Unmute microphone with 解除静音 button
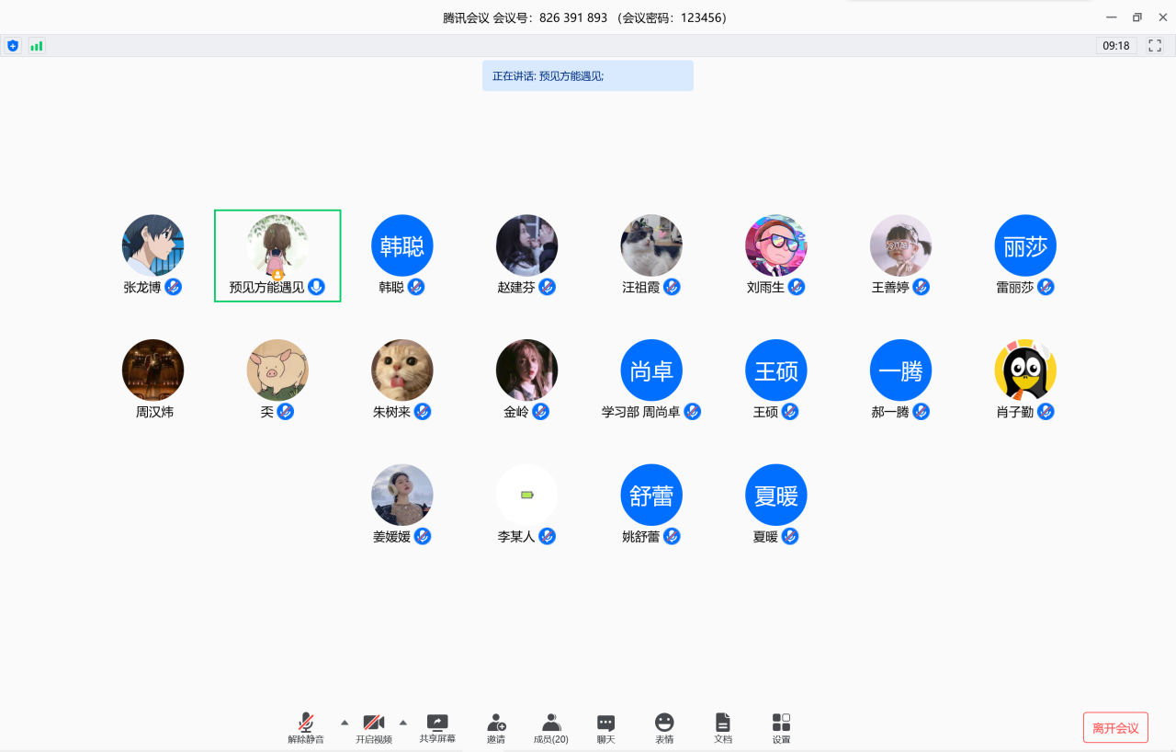This screenshot has width=1176, height=752. (x=306, y=727)
